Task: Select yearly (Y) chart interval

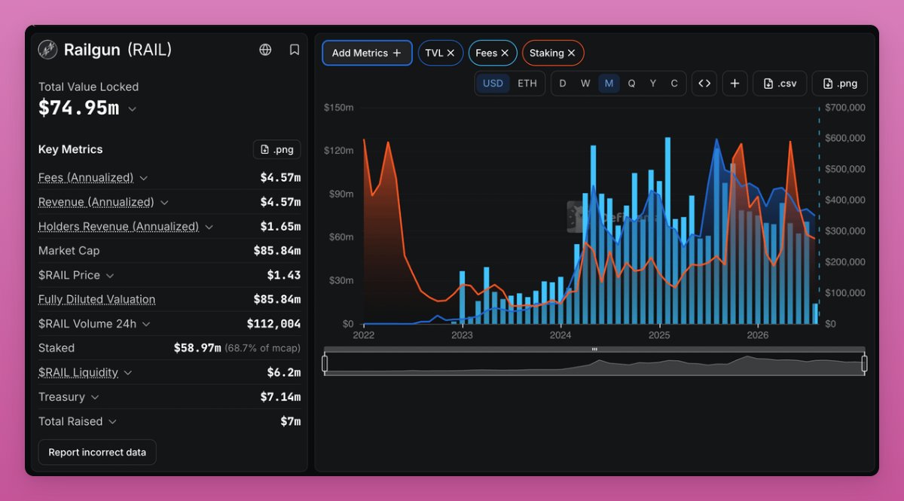Action: tap(653, 84)
